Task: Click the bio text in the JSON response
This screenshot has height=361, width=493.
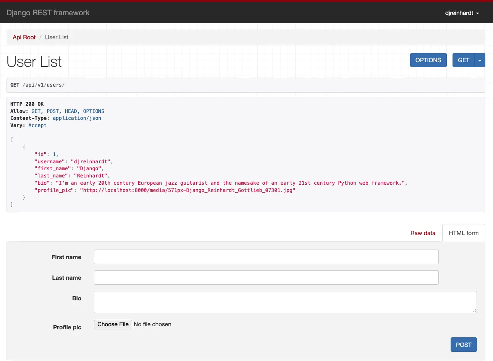Action: [230, 183]
